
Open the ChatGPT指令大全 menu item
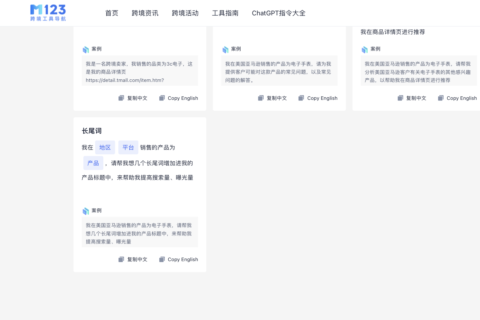(x=278, y=13)
